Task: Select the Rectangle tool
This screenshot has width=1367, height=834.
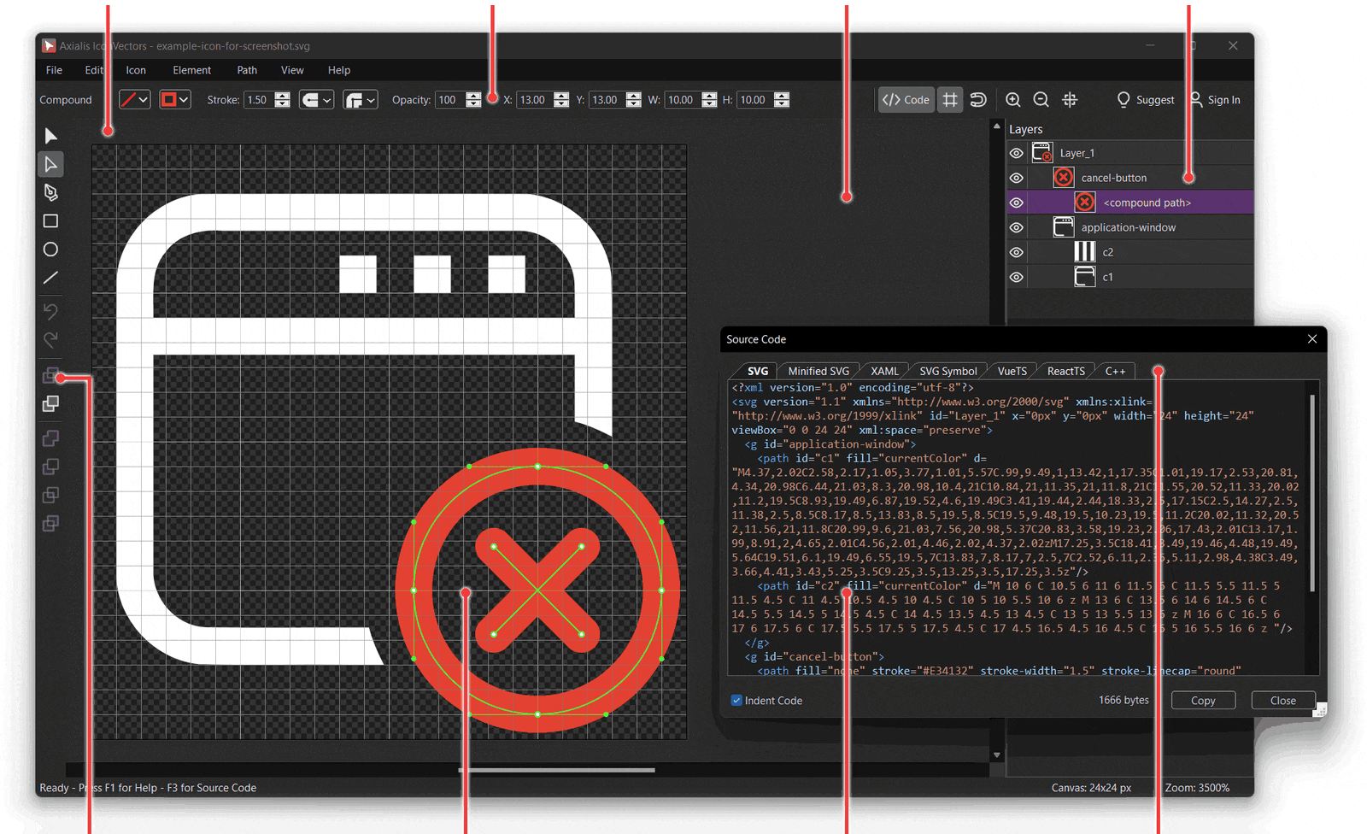Action: point(50,221)
